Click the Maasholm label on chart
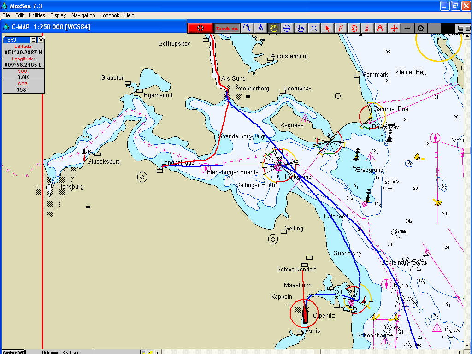Viewport: 472px width, 354px height. tap(297, 285)
